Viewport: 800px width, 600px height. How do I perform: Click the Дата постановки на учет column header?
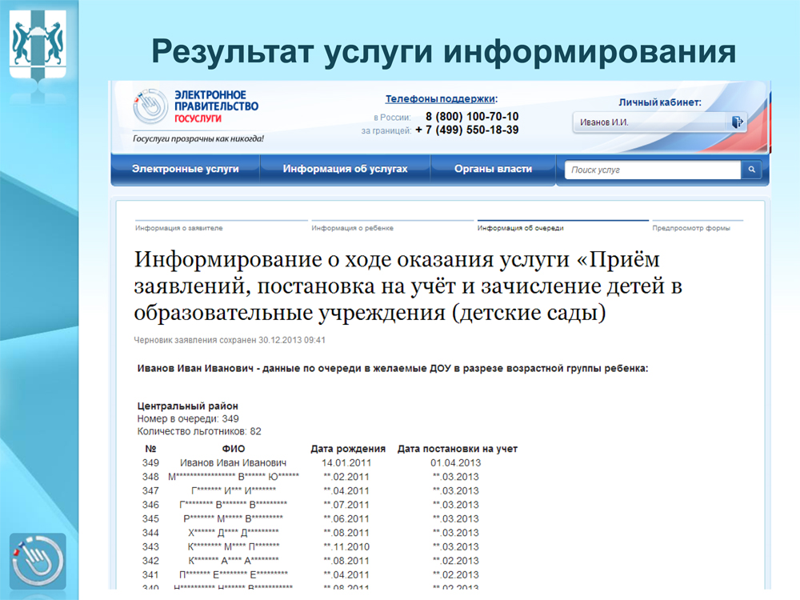click(457, 449)
